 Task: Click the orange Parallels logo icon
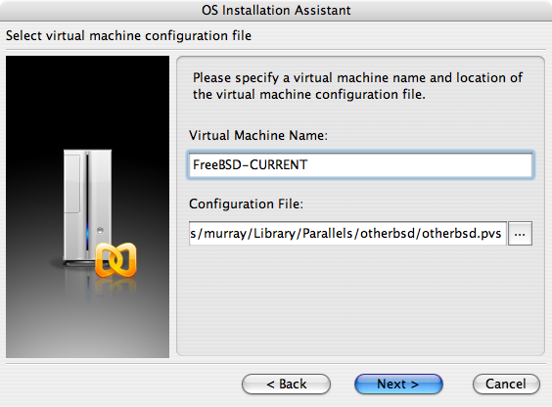point(115,259)
